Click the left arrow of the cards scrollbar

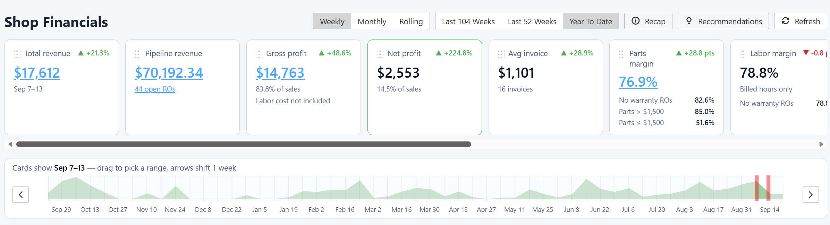[10, 144]
